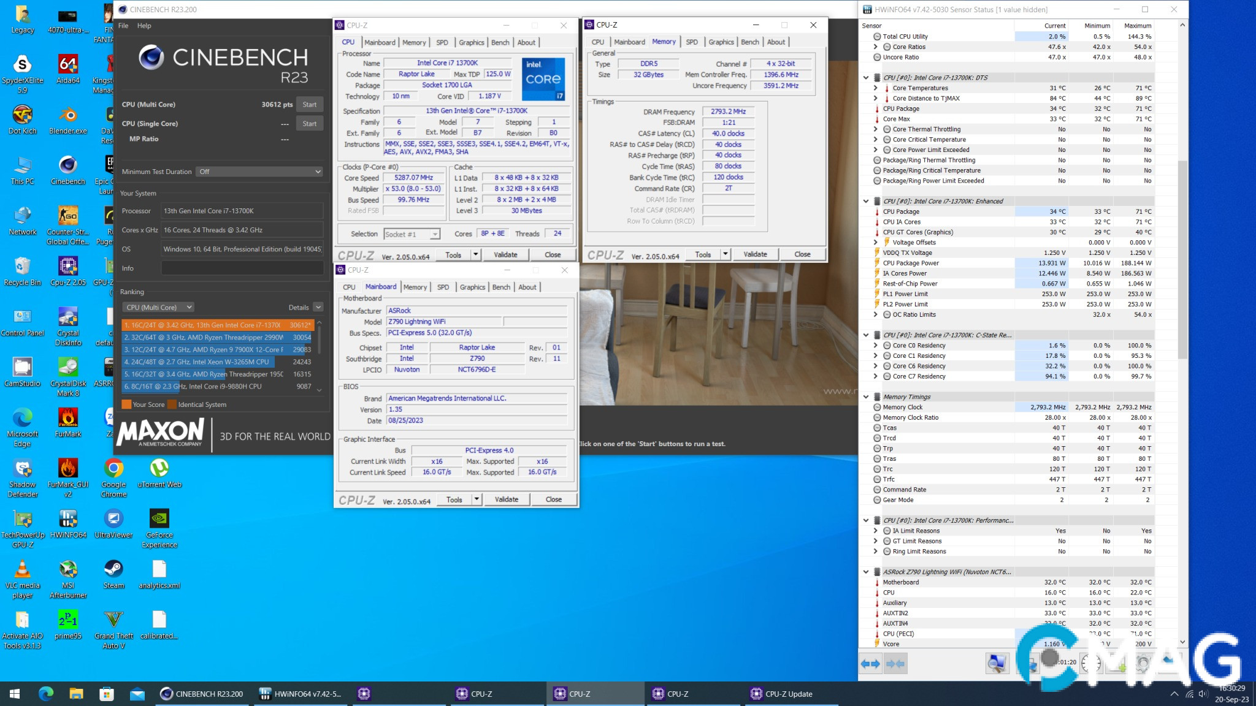Open HWiNFO64 from the taskbar
The width and height of the screenshot is (1256, 706).
300,694
